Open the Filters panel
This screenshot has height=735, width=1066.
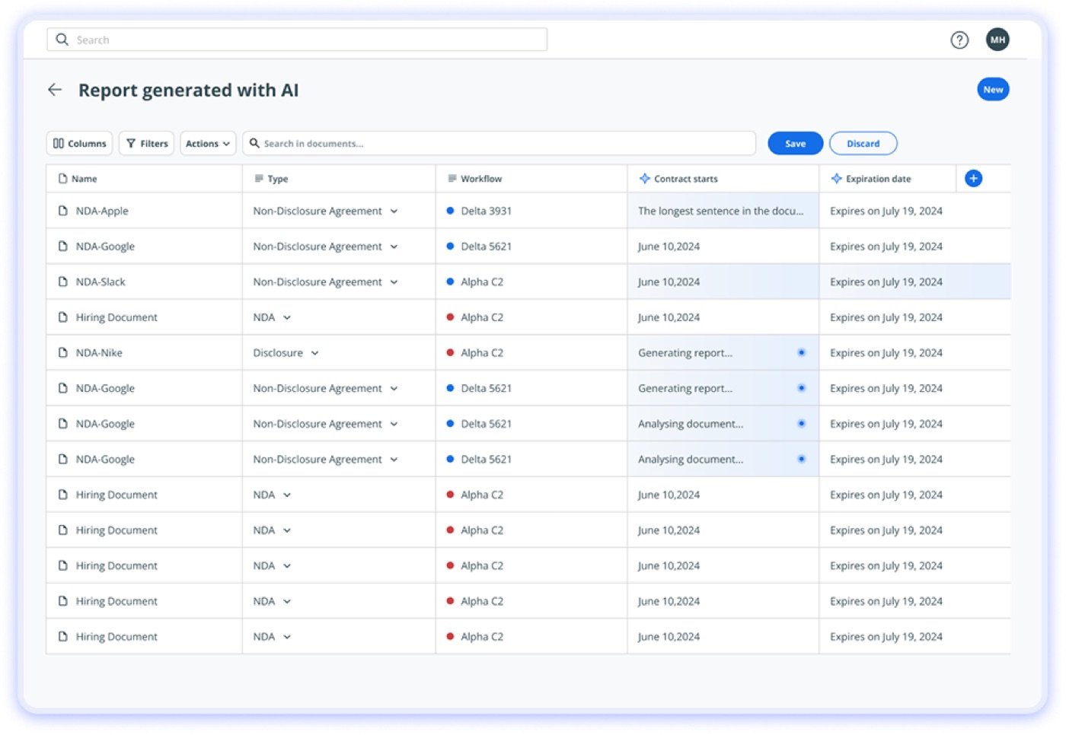click(x=146, y=143)
